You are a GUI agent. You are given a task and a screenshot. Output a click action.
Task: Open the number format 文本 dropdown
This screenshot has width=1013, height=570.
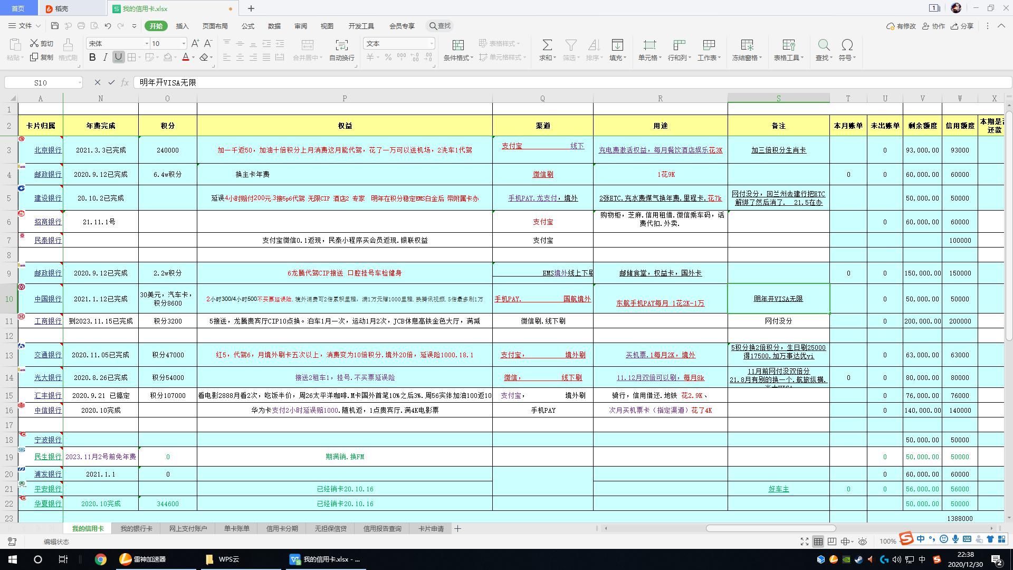click(x=432, y=43)
